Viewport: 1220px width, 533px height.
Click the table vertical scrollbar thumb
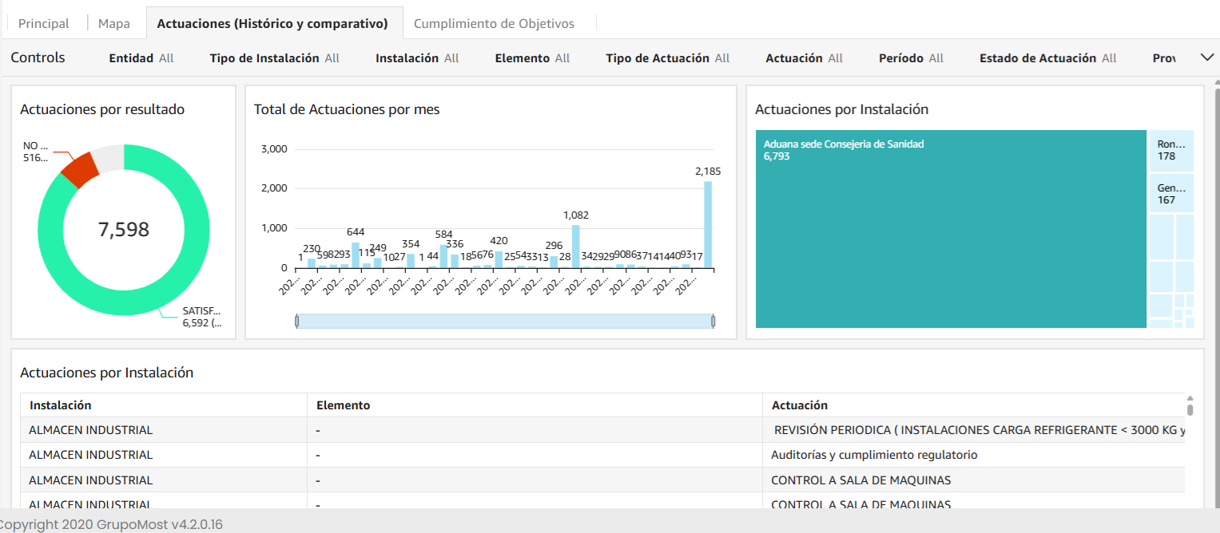pyautogui.click(x=1190, y=409)
